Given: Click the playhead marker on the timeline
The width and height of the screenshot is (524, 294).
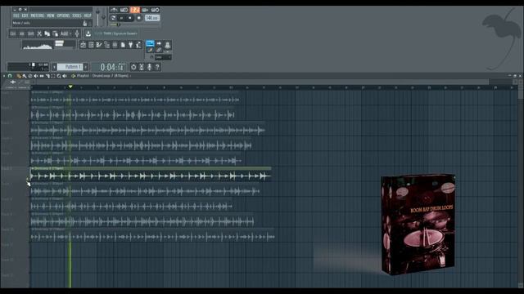Looking at the screenshot, I should [x=70, y=87].
